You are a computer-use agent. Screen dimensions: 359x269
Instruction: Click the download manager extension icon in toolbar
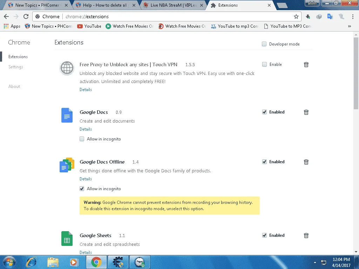tap(308, 16)
